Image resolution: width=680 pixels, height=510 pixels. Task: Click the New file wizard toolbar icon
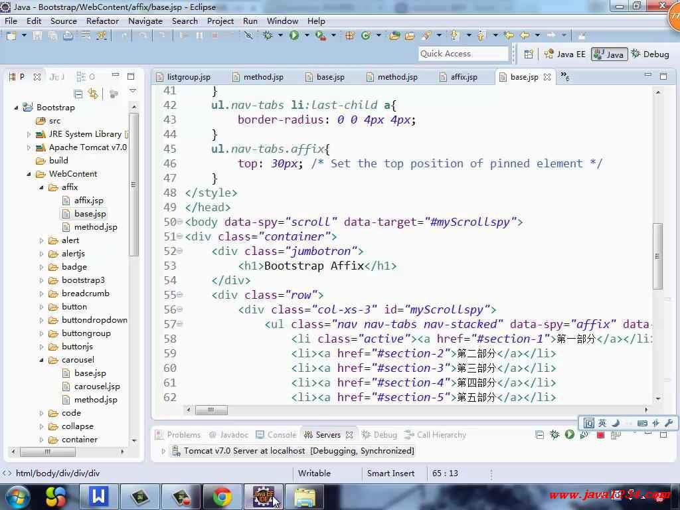pos(11,36)
